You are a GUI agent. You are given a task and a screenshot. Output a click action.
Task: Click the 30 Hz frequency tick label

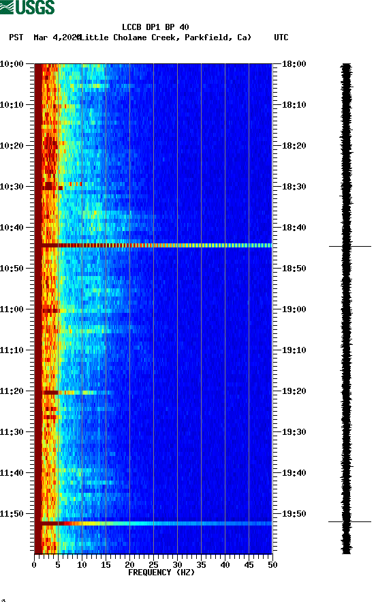(177, 565)
